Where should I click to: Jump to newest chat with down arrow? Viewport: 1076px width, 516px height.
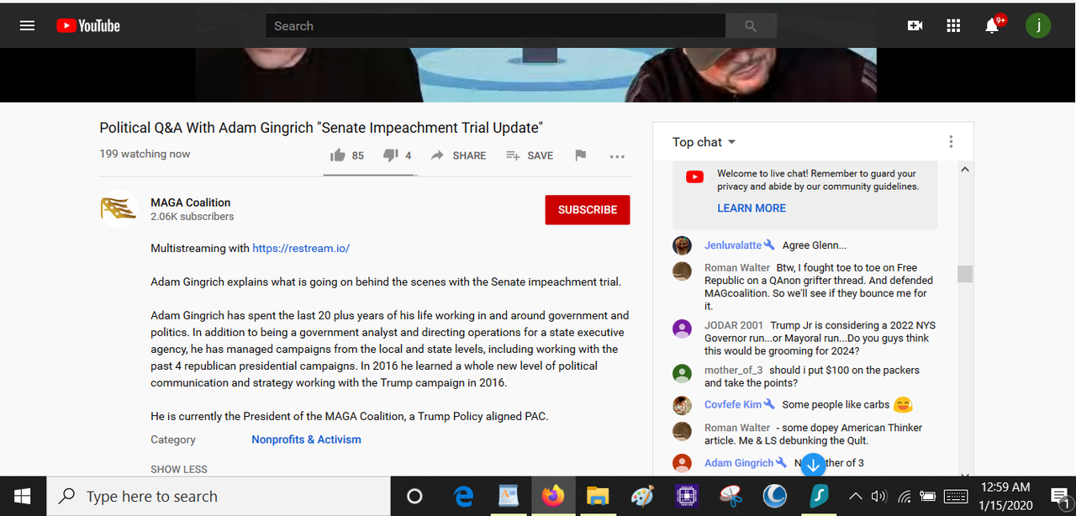click(812, 465)
